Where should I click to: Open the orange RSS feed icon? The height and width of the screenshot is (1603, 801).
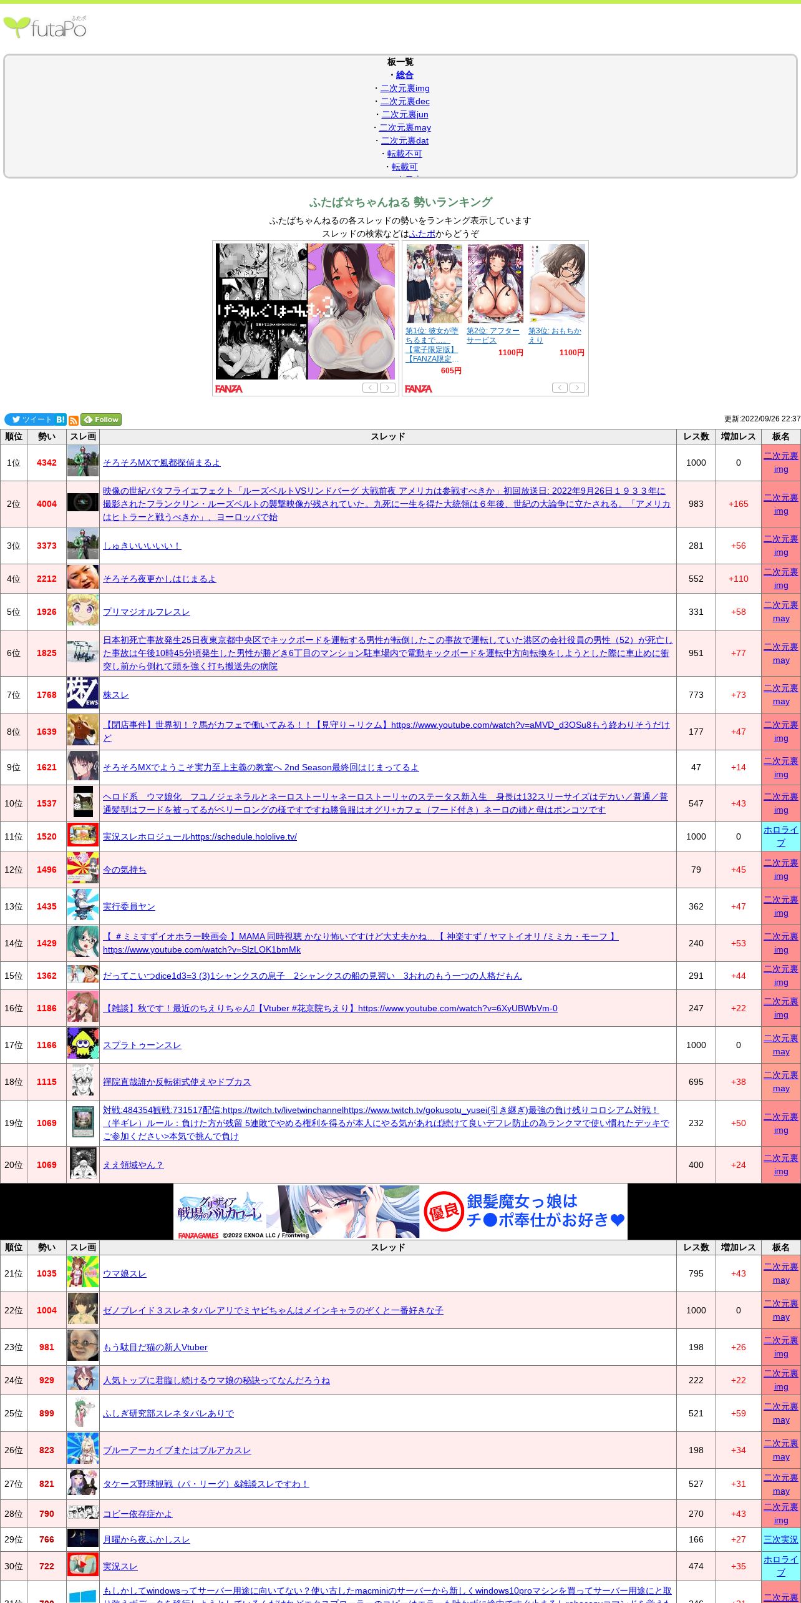tap(73, 420)
